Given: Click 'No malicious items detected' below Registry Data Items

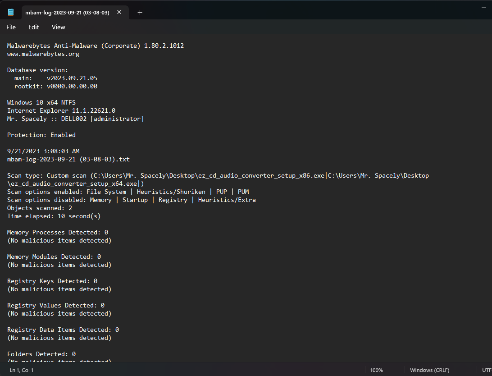Looking at the screenshot, I should [x=59, y=338].
